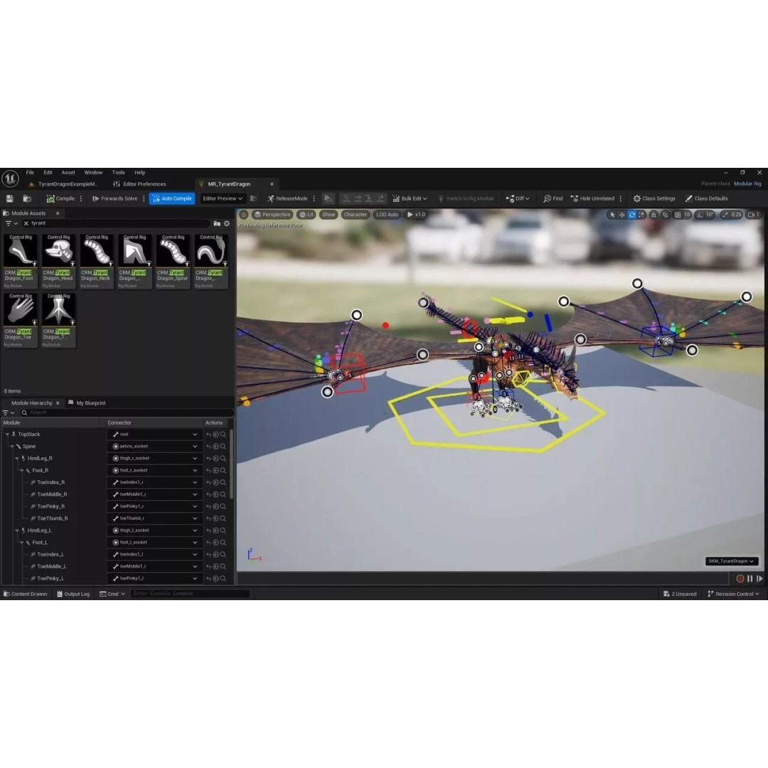This screenshot has width=768, height=768.
Task: Click the Find button
Action: point(553,198)
